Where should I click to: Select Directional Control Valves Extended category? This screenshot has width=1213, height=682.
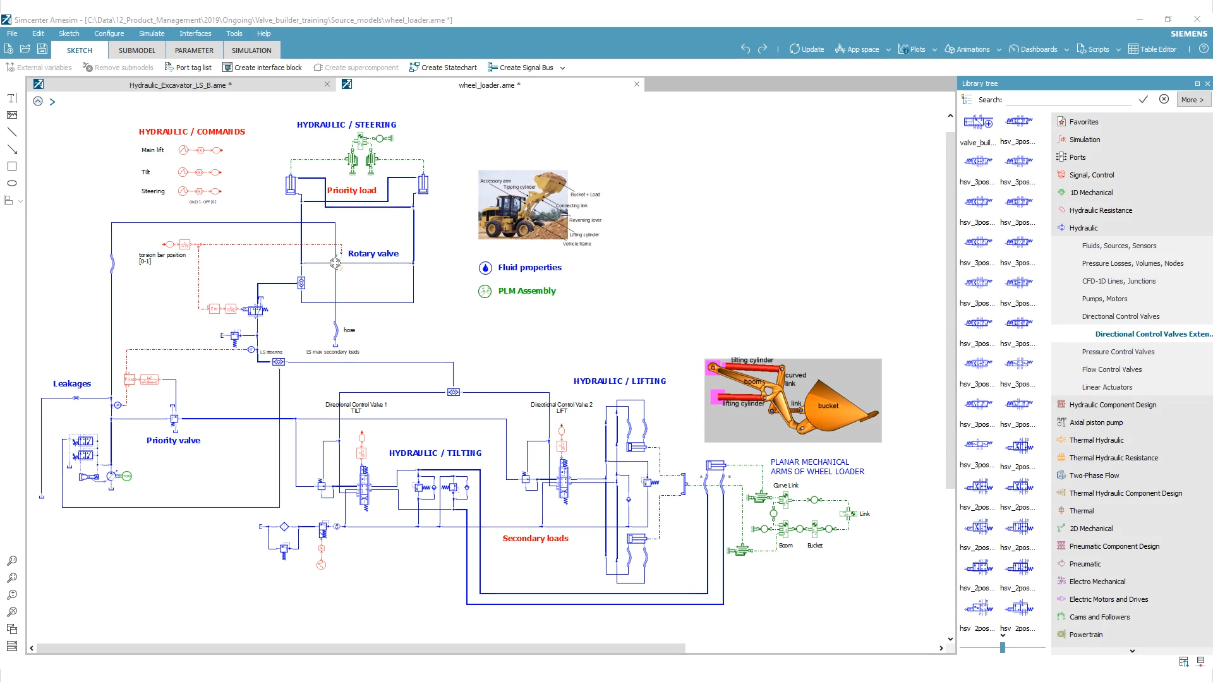(1153, 333)
